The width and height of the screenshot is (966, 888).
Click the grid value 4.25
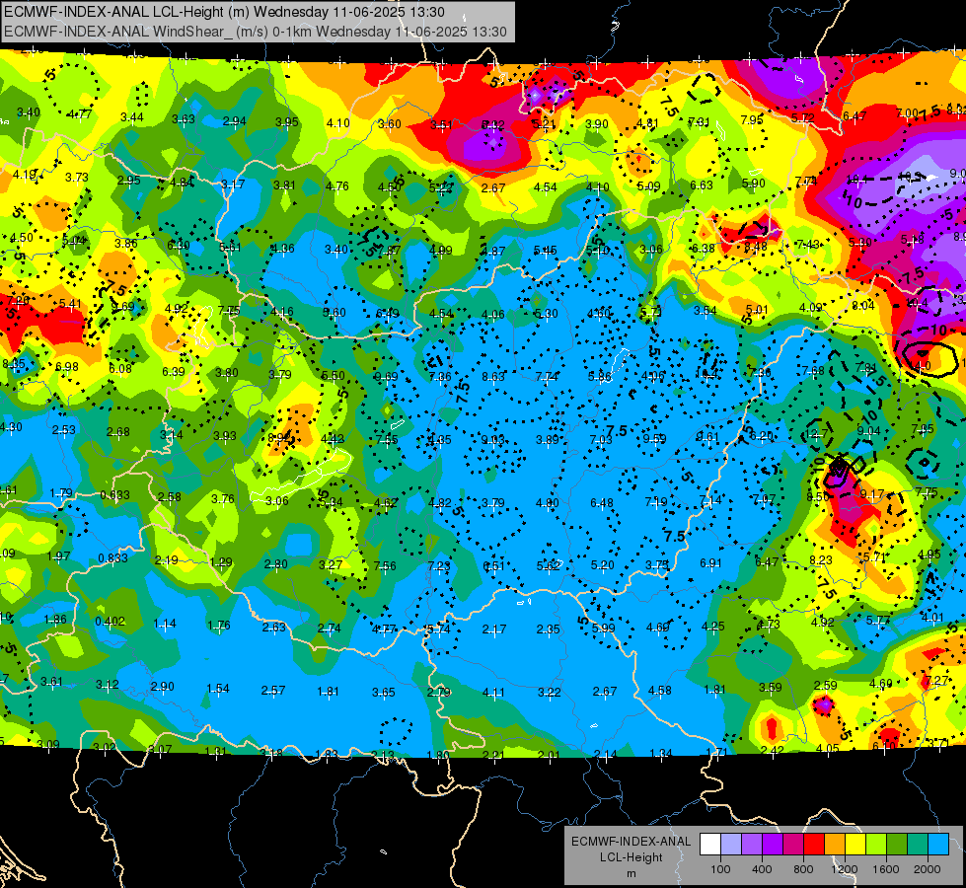712,627
